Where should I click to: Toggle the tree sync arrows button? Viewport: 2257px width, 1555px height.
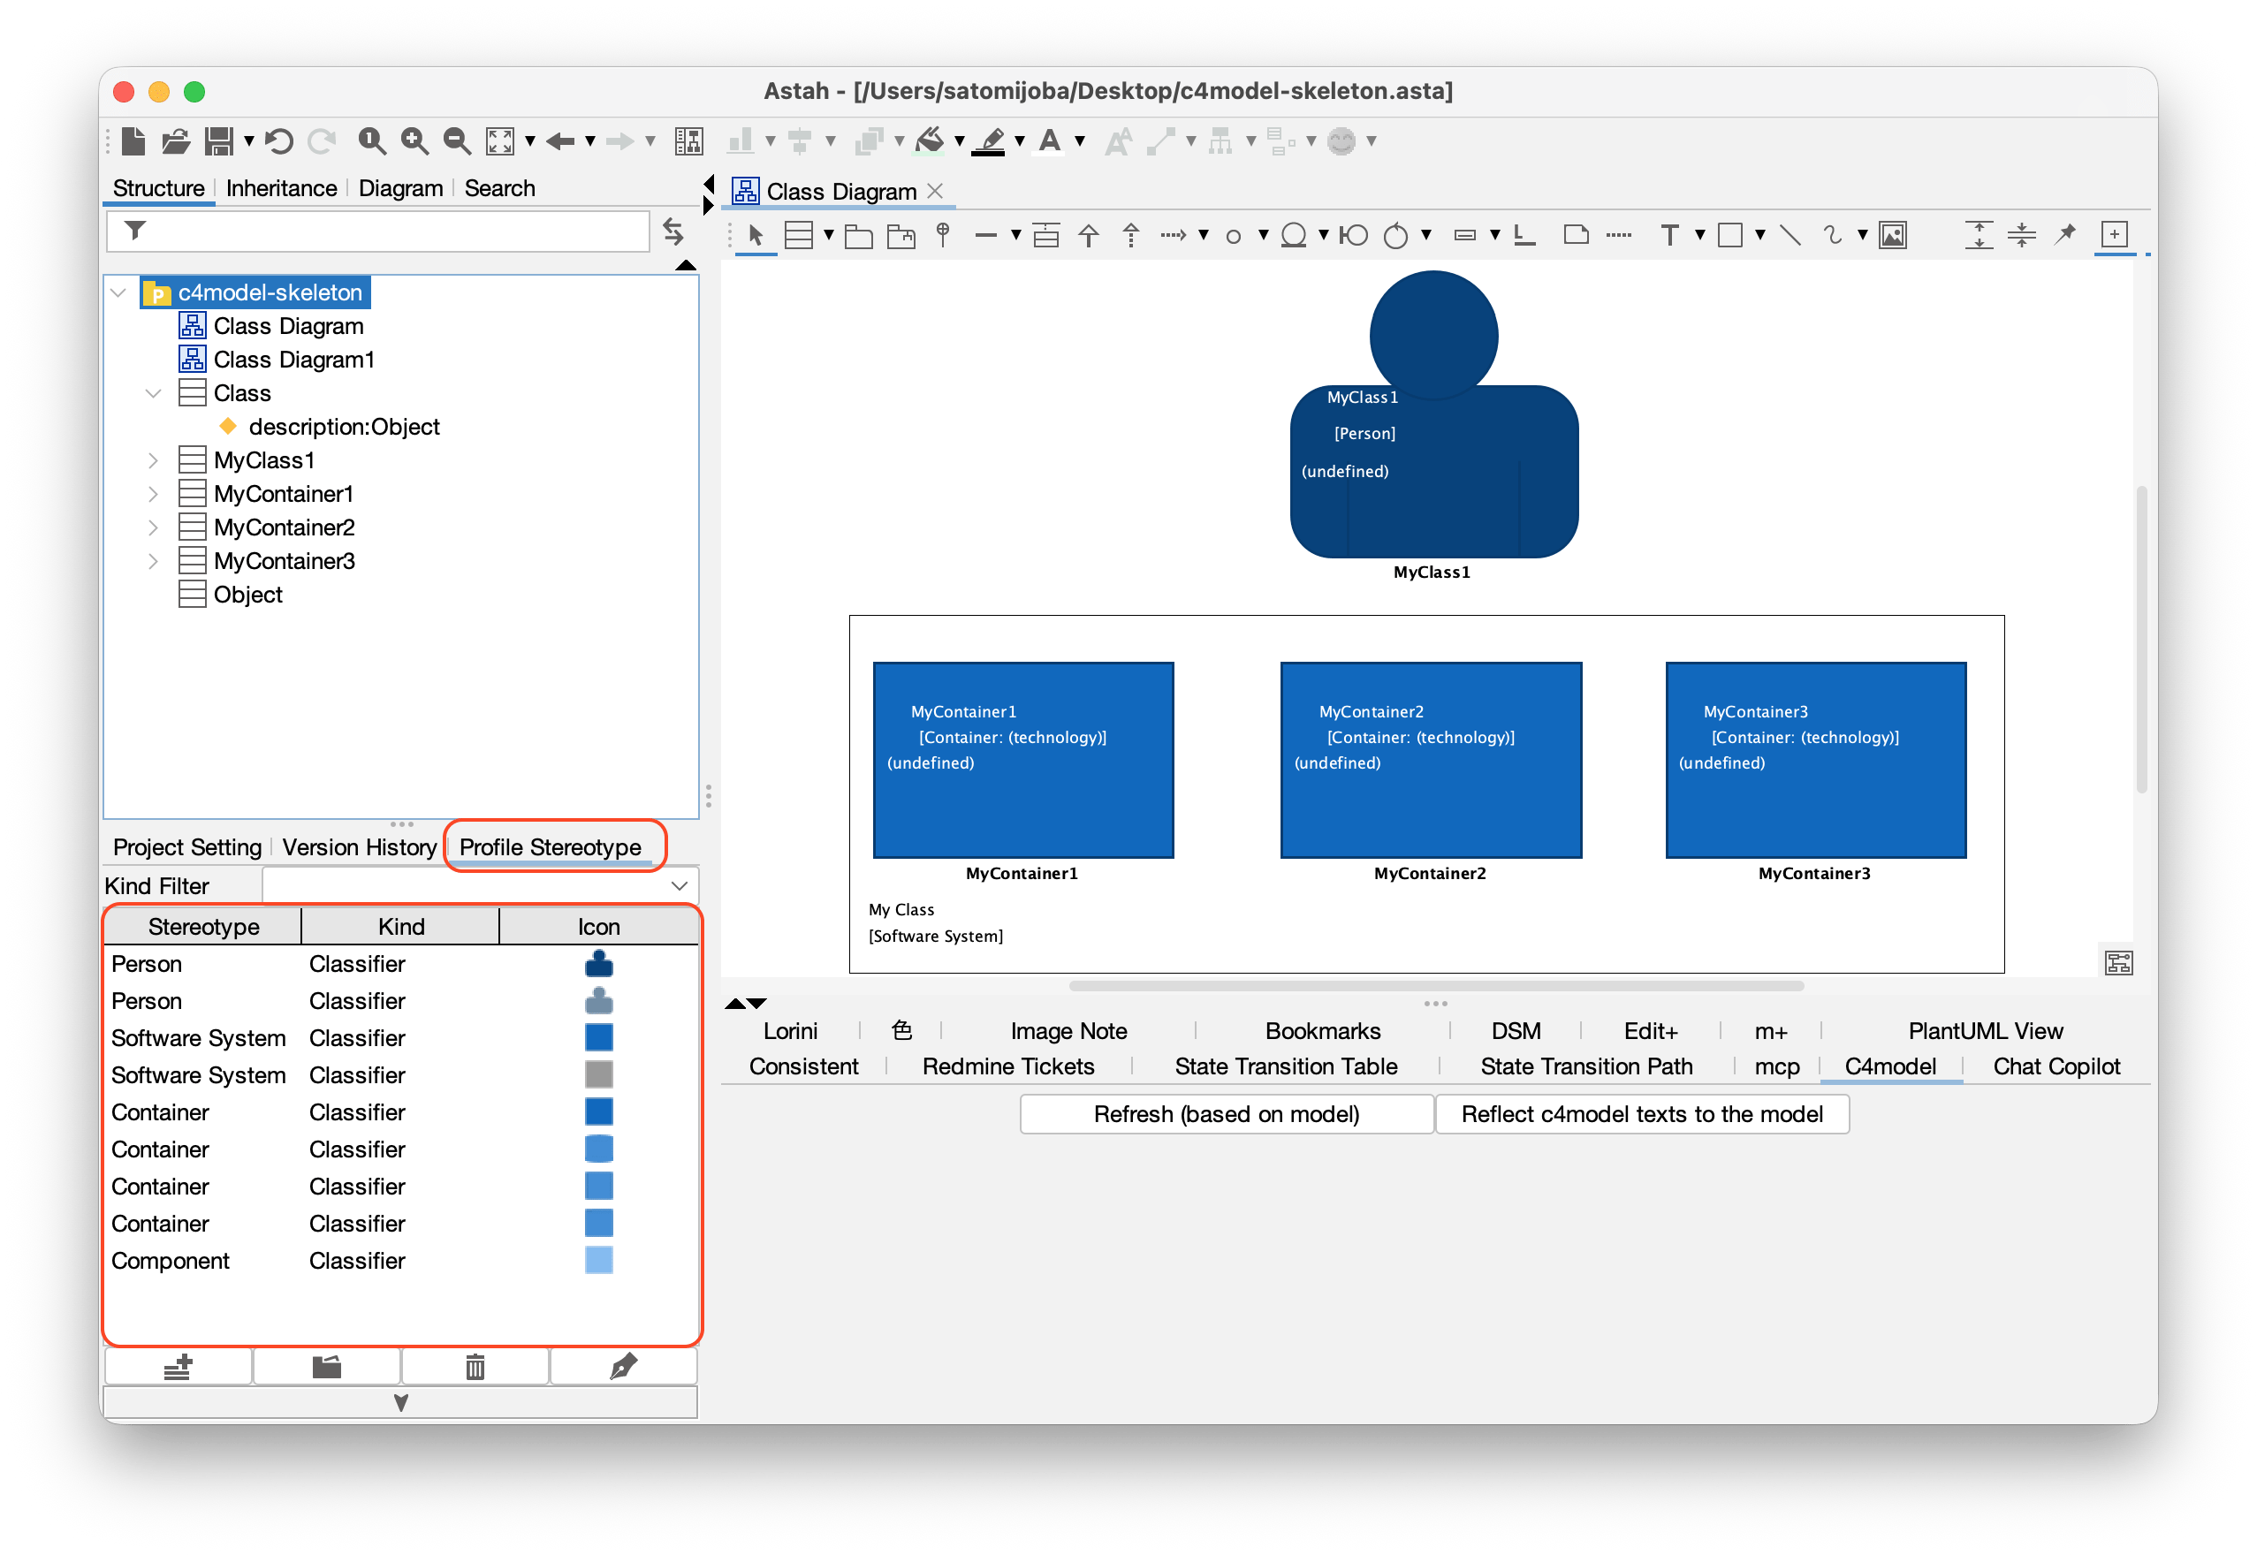673,231
